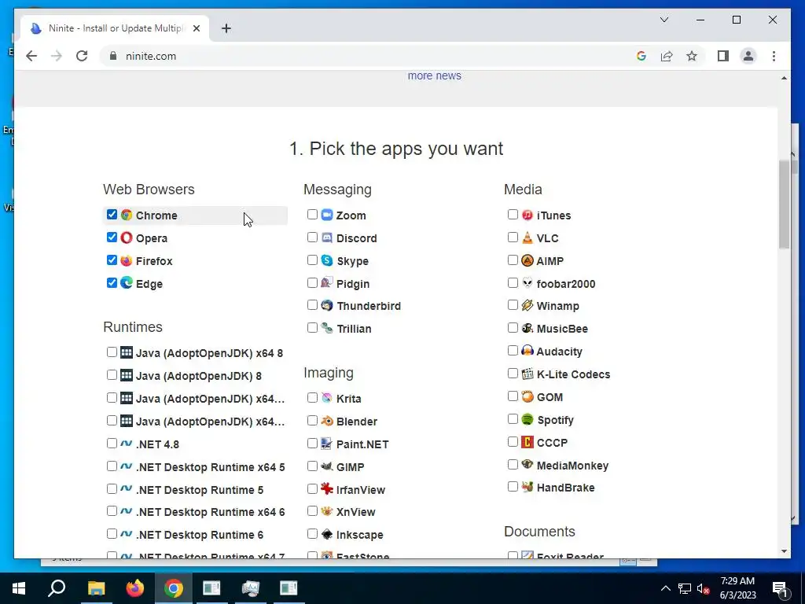Click the Inkscape icon

(327, 534)
